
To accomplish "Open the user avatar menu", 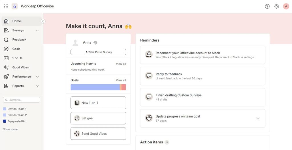I will pos(286,6).
